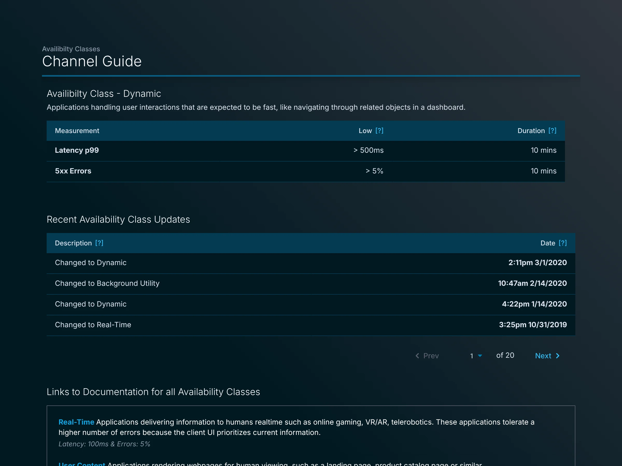The width and height of the screenshot is (622, 466).
Task: Select 'Changed to Background Utility' row
Action: click(x=311, y=283)
